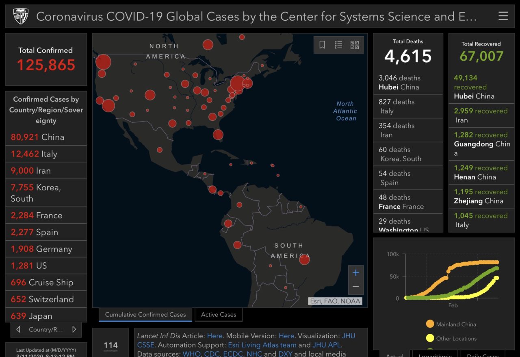Click the Johns Hopkins shield logo
Viewport: 520px width, 357px height.
point(20,16)
